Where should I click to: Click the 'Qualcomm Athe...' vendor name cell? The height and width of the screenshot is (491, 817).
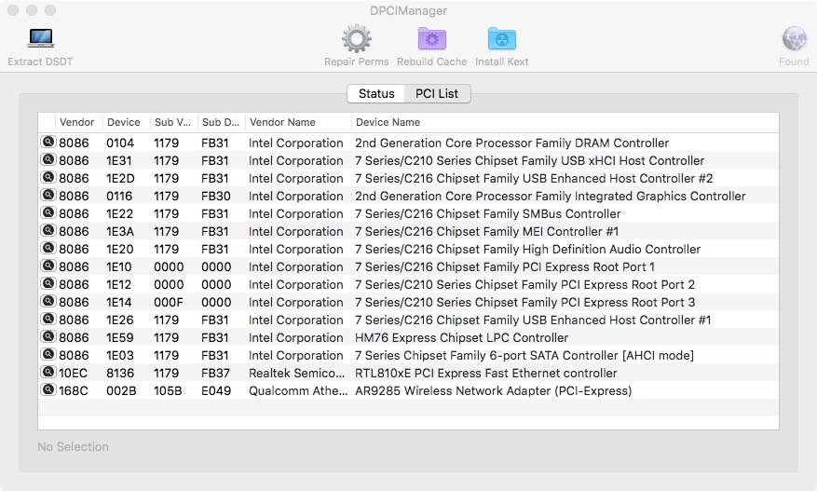(298, 391)
